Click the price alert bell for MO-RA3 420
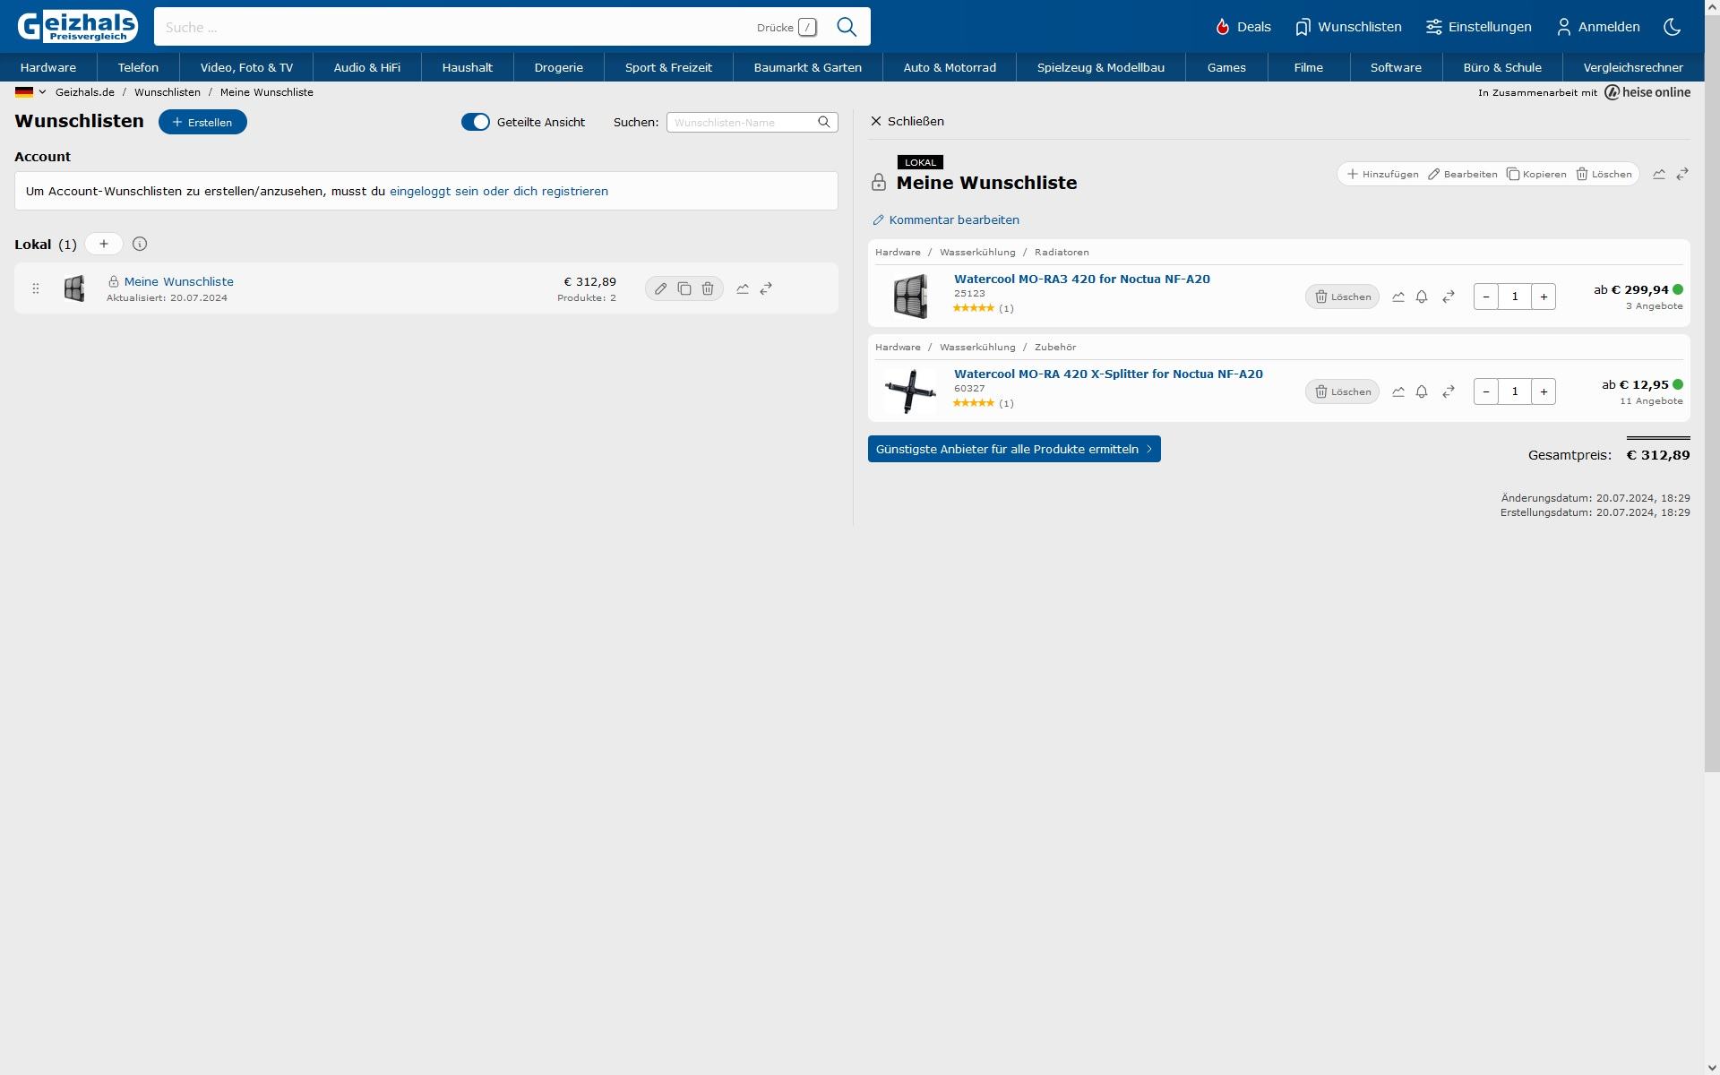The width and height of the screenshot is (1720, 1075). click(1422, 297)
